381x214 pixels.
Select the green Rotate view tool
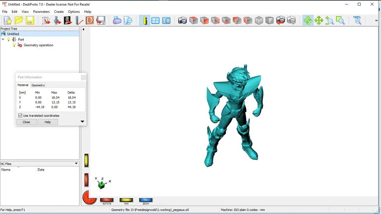pyautogui.click(x=308, y=20)
